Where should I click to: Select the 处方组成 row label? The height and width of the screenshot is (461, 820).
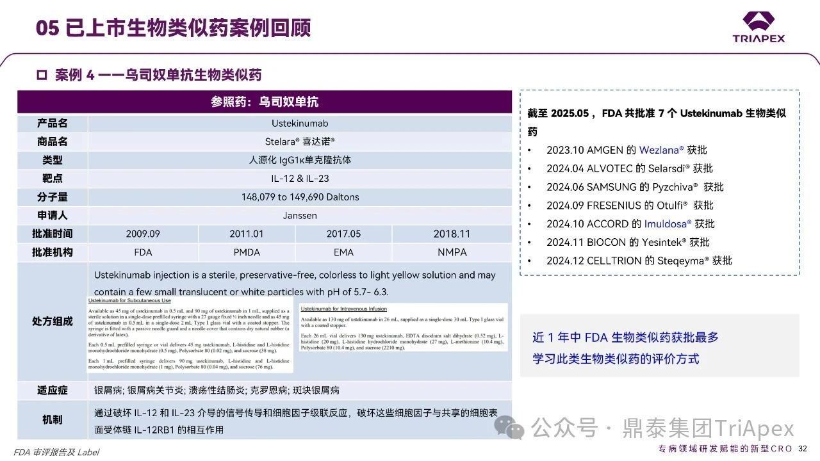(x=52, y=321)
